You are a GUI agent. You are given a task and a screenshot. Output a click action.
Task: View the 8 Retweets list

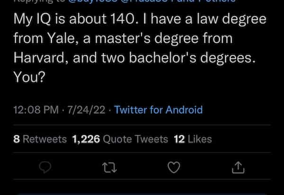pyautogui.click(x=40, y=139)
